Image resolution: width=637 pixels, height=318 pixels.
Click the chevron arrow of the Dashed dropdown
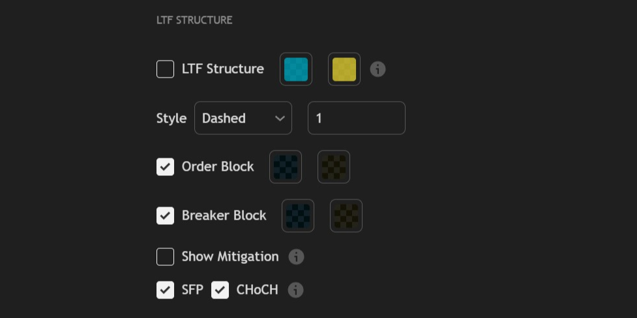(280, 118)
